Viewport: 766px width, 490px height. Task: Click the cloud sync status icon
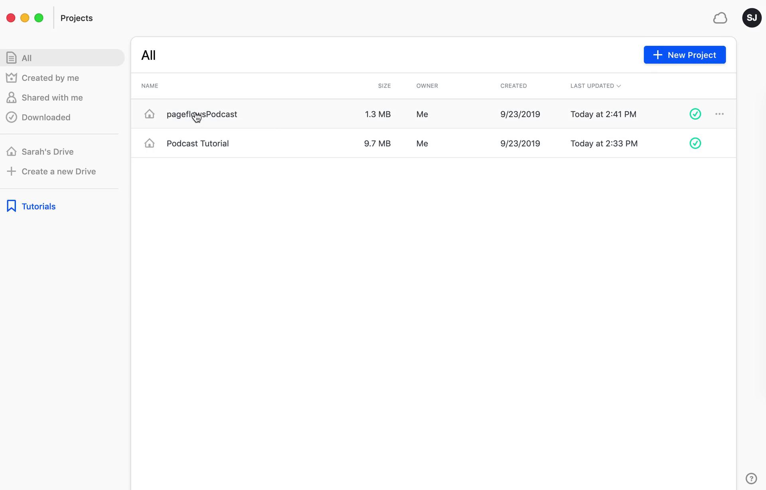coord(720,17)
